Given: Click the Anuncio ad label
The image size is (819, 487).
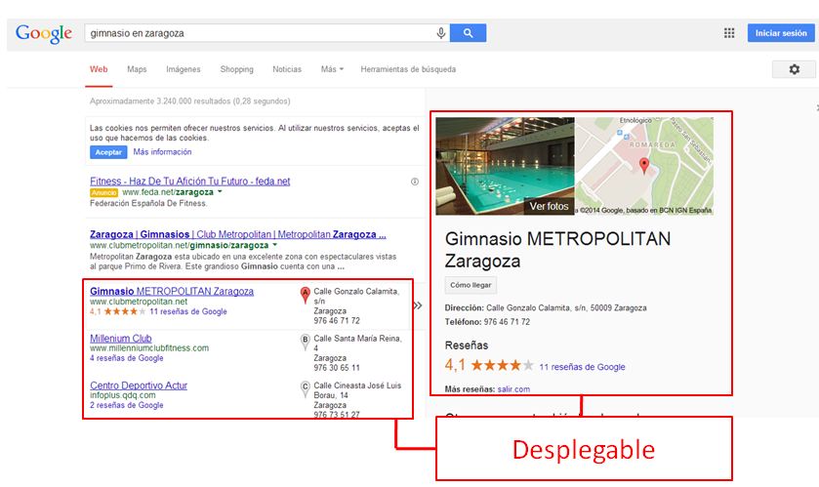Looking at the screenshot, I should (x=103, y=192).
